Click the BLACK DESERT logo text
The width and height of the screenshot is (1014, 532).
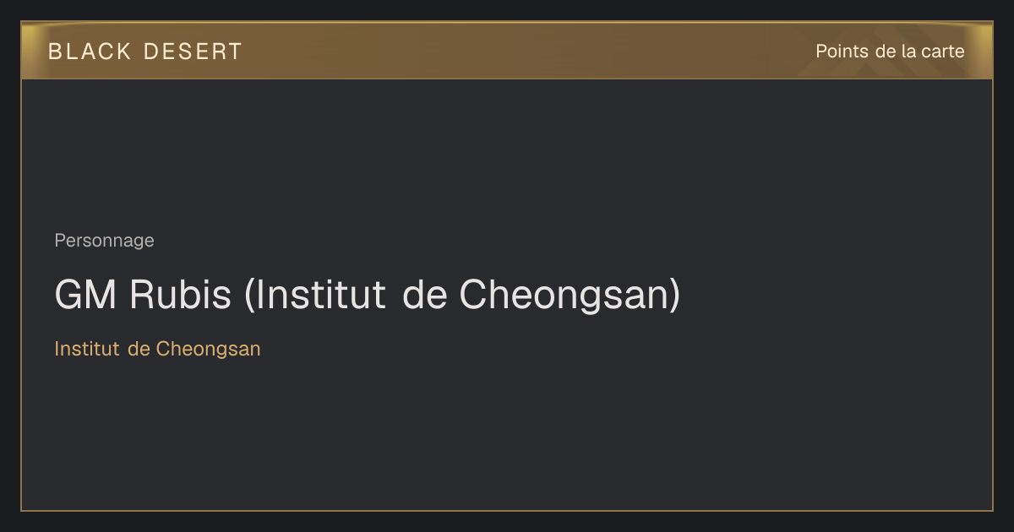[145, 52]
